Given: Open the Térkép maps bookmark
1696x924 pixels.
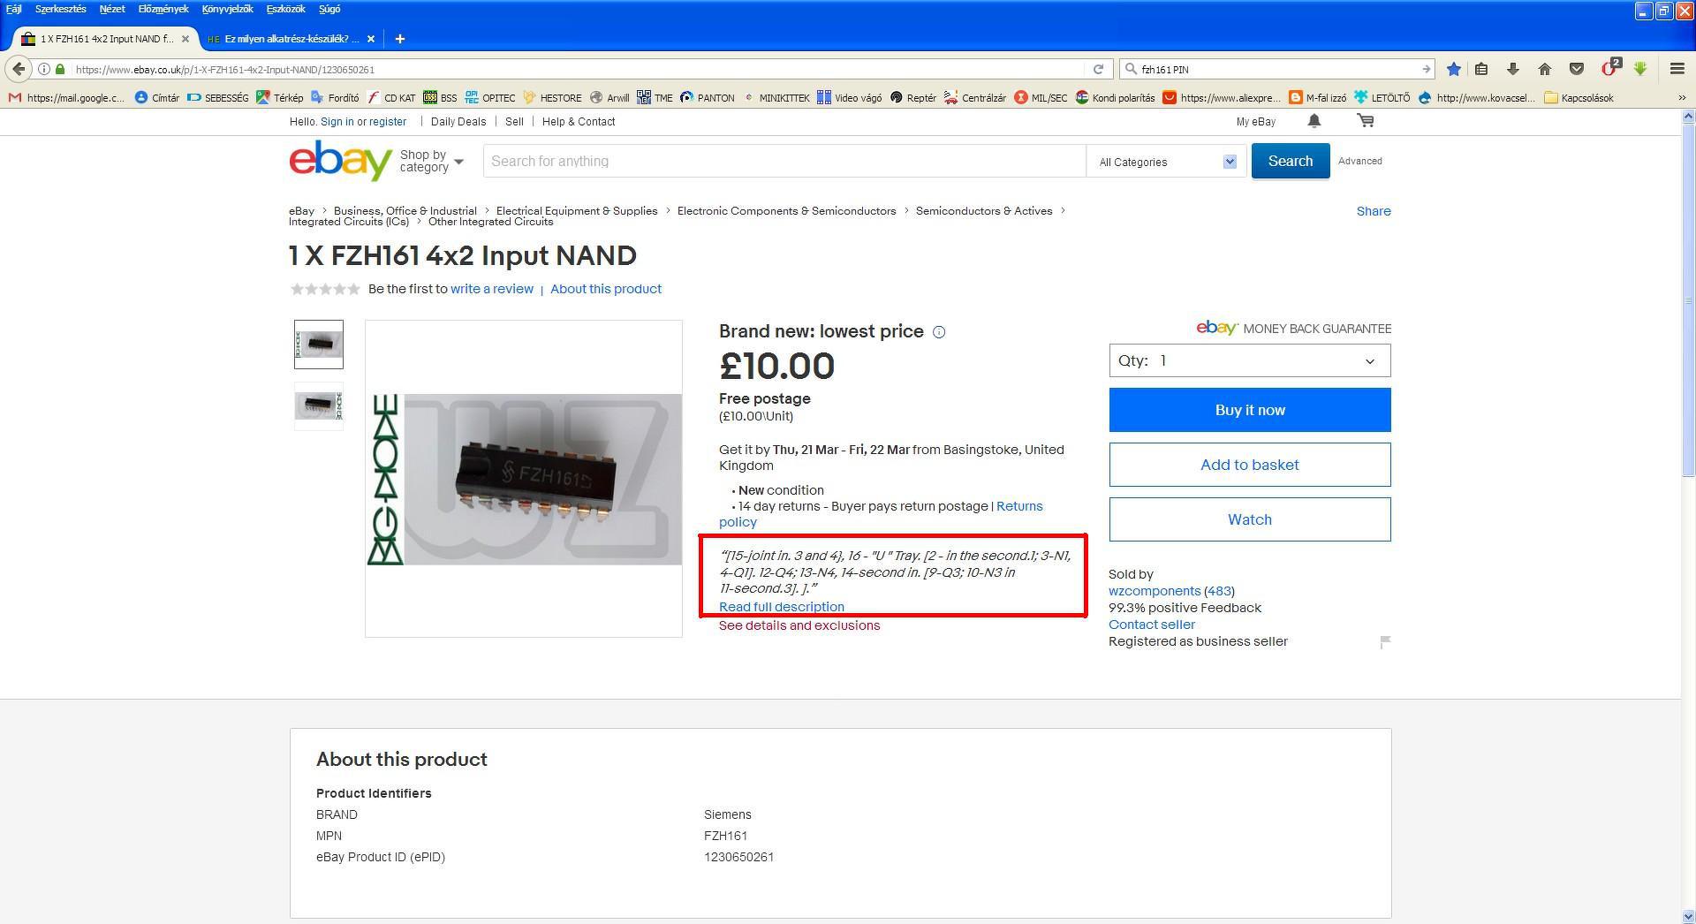Looking at the screenshot, I should point(279,98).
